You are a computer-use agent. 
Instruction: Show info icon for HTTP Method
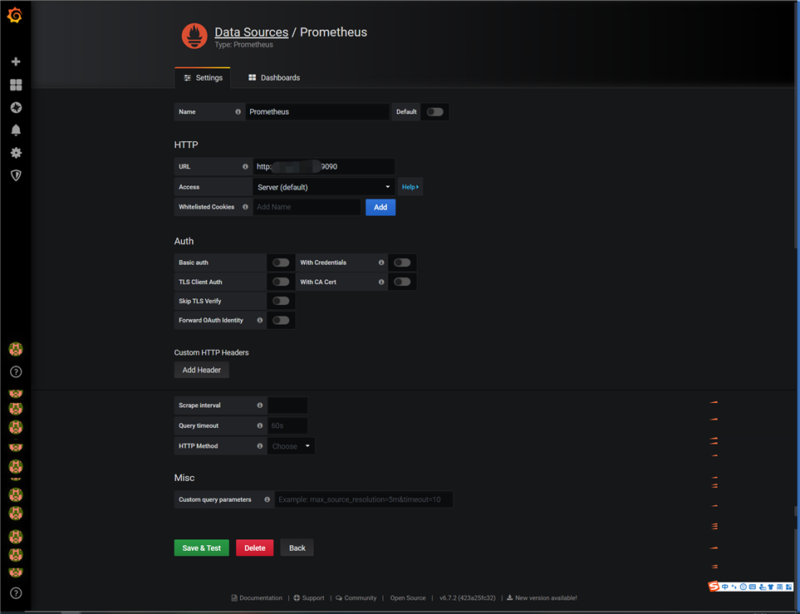pyautogui.click(x=260, y=446)
